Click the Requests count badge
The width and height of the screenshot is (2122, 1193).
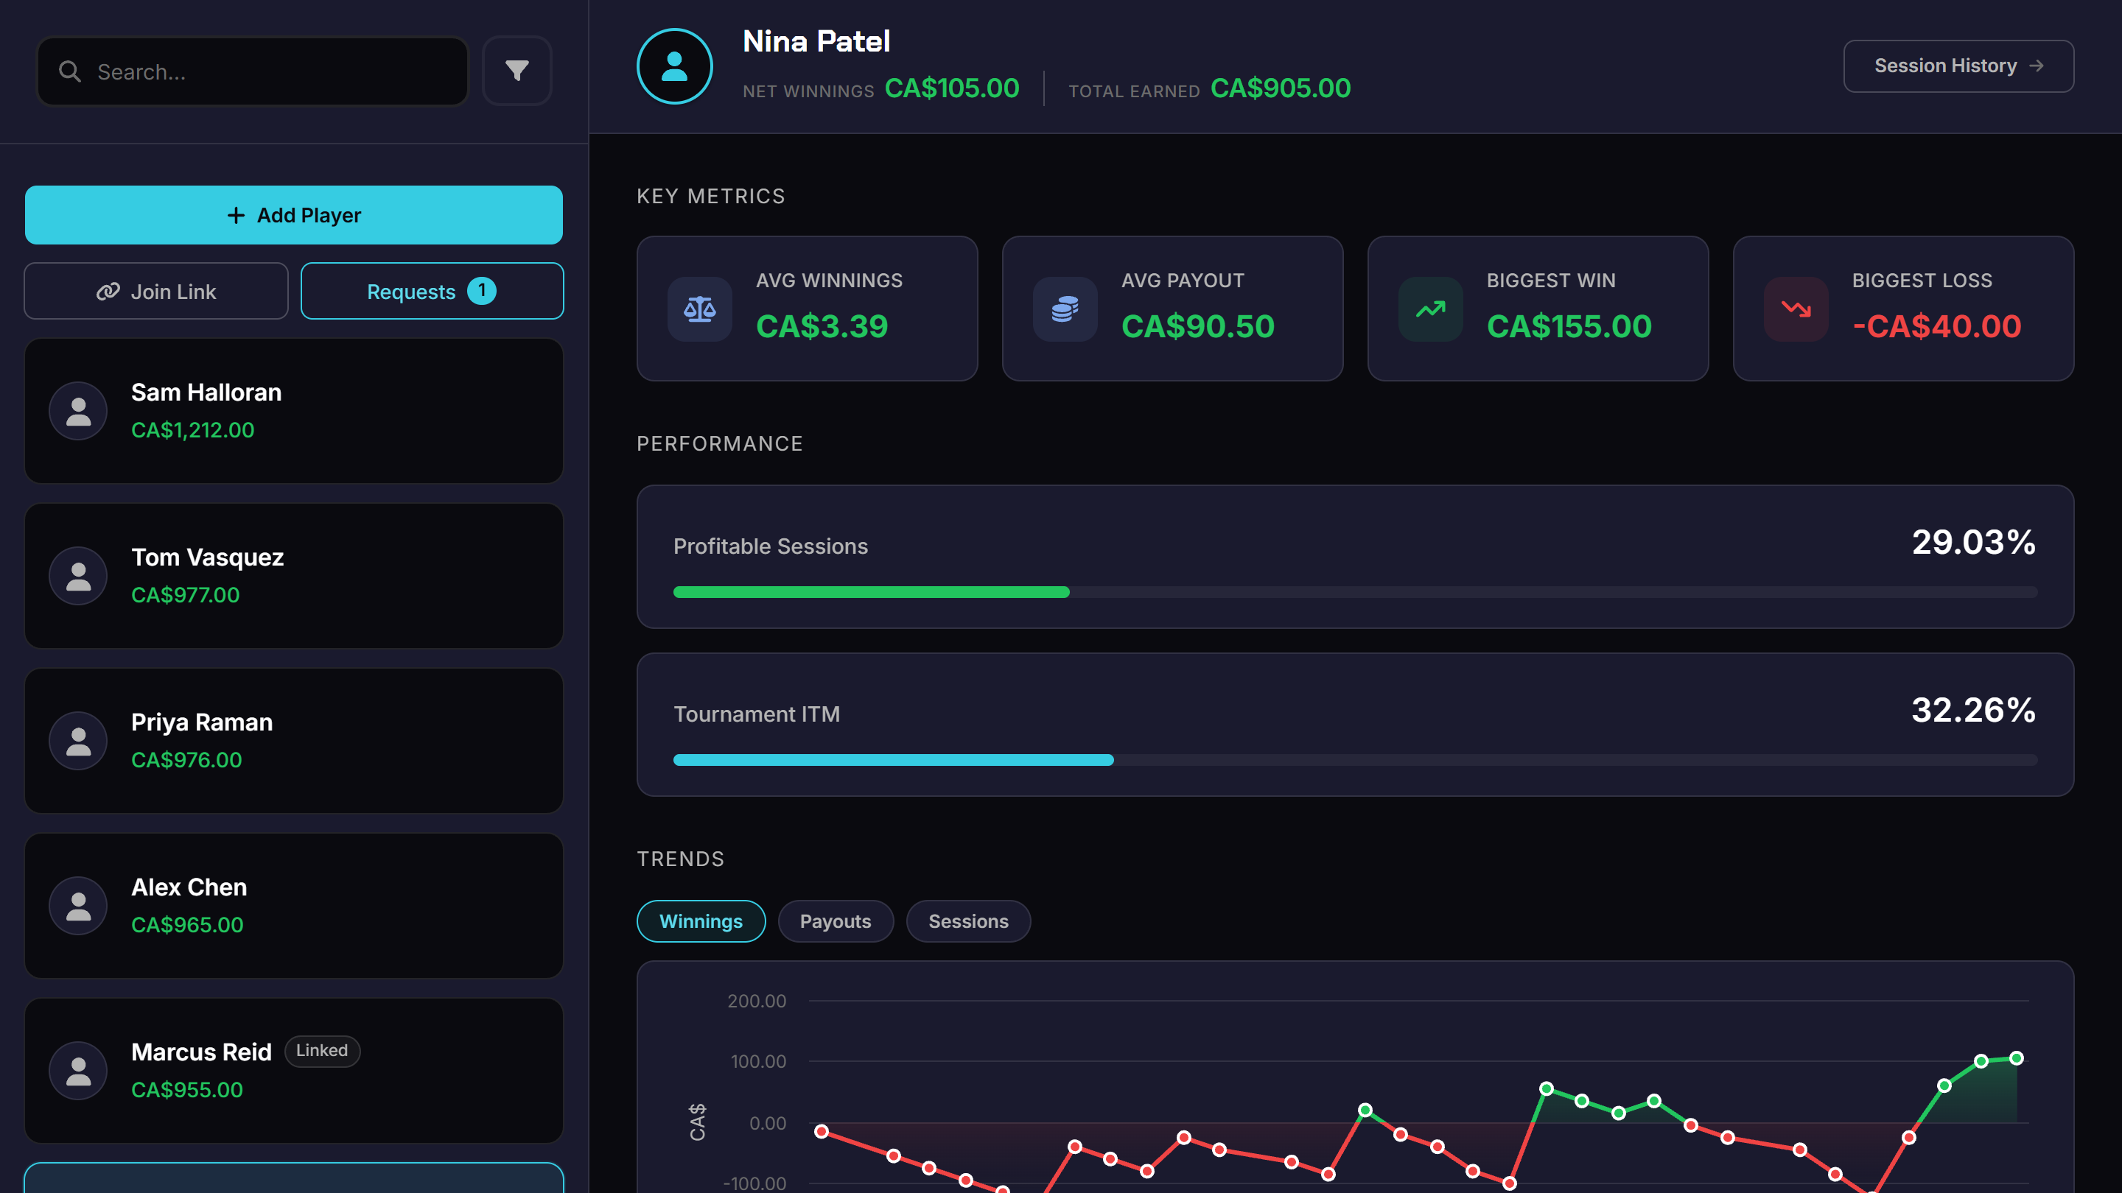pyautogui.click(x=482, y=291)
